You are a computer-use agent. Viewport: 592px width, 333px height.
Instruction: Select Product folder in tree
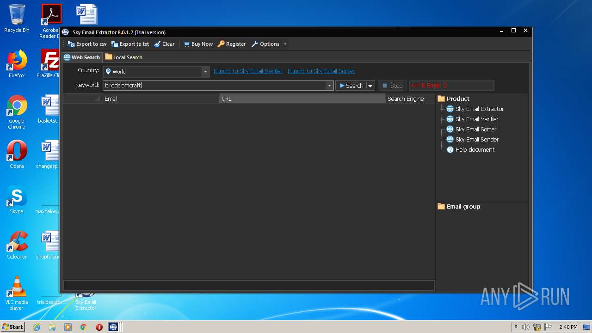pyautogui.click(x=453, y=99)
